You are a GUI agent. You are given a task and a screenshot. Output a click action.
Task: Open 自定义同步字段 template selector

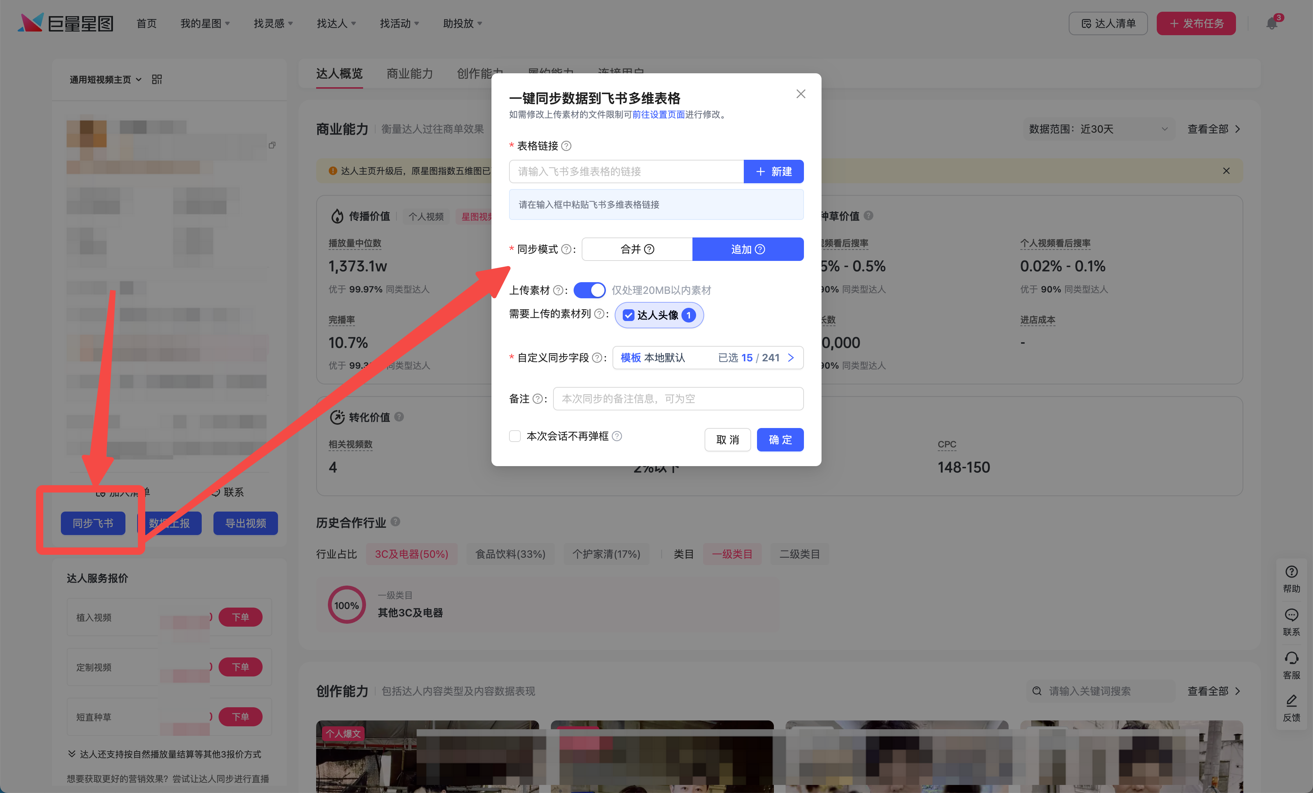point(707,358)
